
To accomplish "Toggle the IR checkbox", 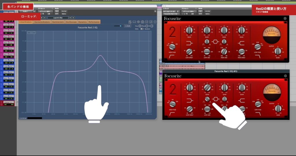I will [x=152, y=26].
